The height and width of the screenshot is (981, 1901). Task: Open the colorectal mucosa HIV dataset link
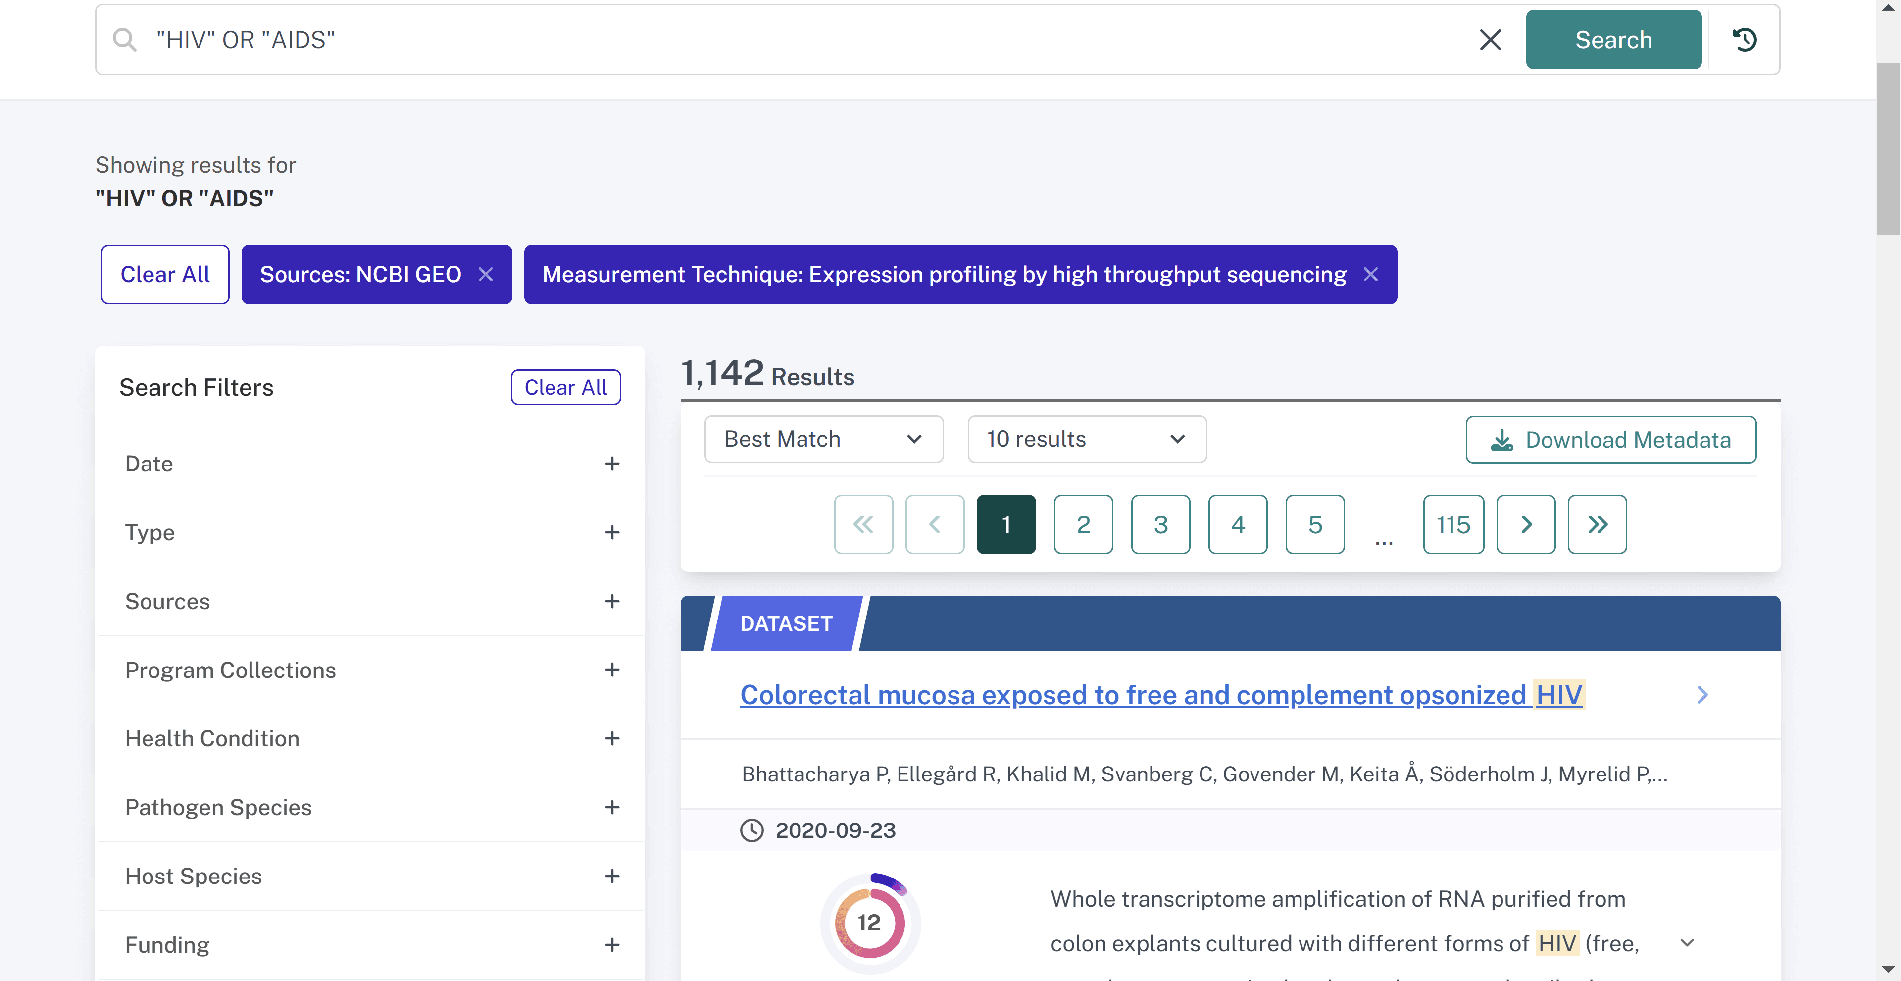click(1160, 694)
